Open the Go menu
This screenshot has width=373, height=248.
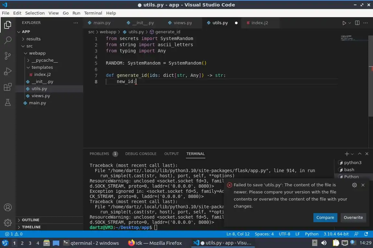point(66,13)
